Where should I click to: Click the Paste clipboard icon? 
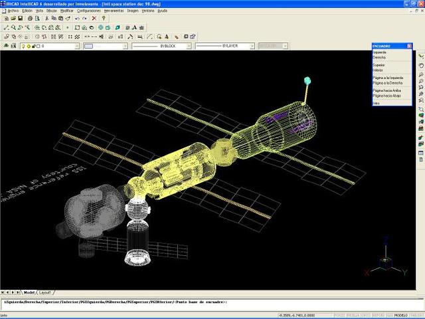(x=61, y=19)
